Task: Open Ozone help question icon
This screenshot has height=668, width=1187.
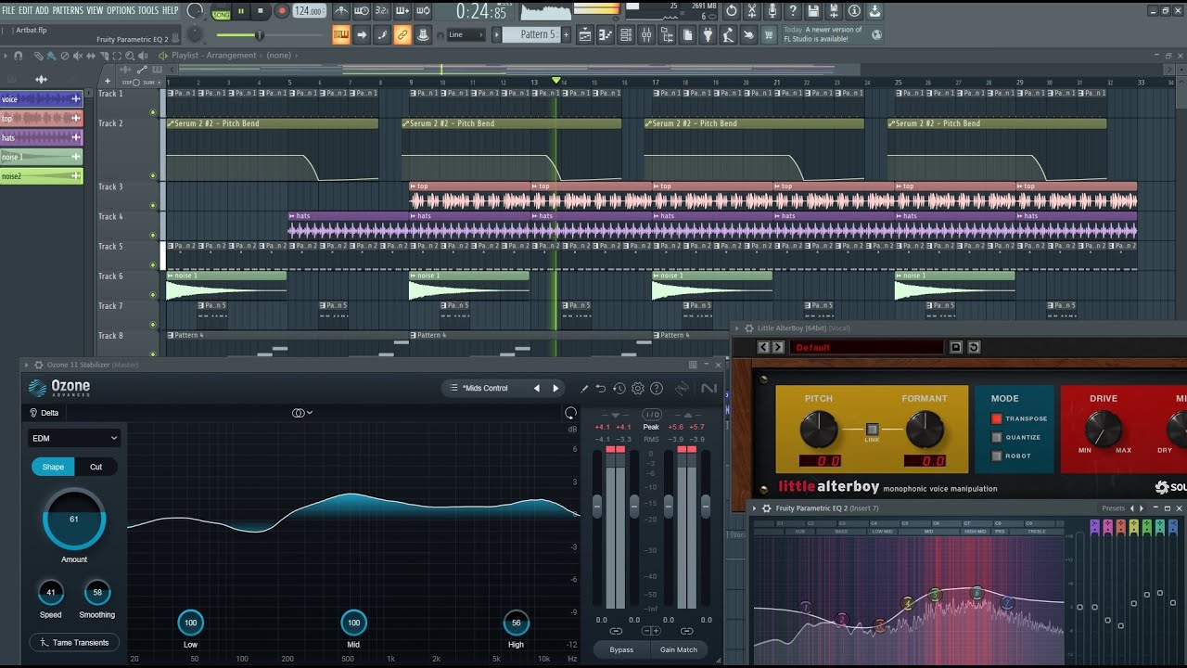Action: point(657,389)
